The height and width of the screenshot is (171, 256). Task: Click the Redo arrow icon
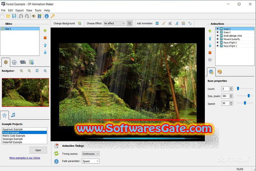[27, 16]
